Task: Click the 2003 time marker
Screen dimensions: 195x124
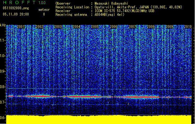Action: (58, 27)
